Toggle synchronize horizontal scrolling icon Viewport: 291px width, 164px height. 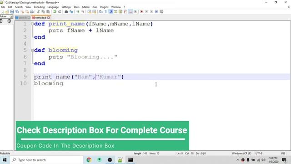click(94, 11)
